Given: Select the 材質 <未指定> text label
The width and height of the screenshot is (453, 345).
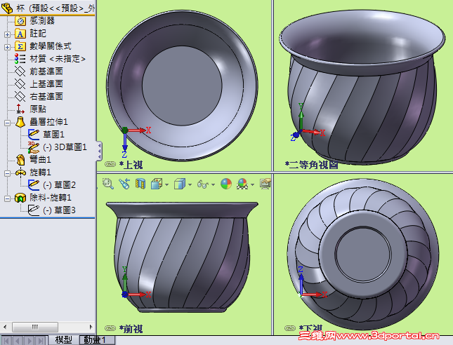Looking at the screenshot, I should [x=58, y=59].
